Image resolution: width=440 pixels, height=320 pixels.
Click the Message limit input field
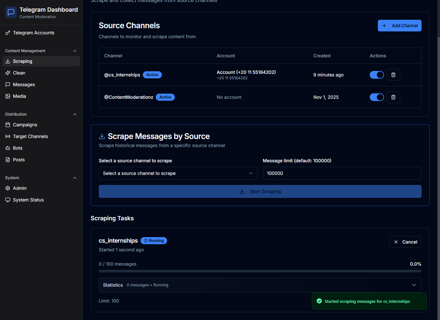(342, 173)
